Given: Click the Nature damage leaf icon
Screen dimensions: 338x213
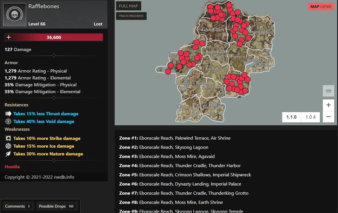Looking at the screenshot, I should 8,154.
